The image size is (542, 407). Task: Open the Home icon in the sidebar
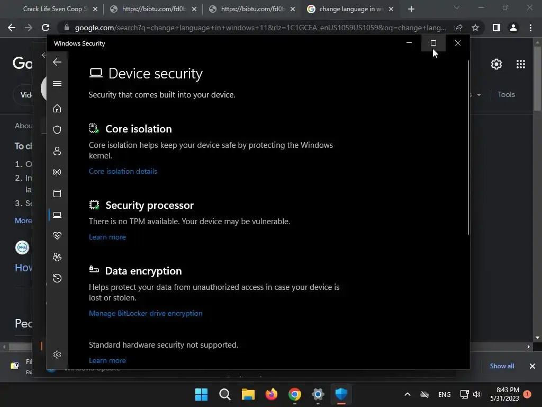[57, 109]
